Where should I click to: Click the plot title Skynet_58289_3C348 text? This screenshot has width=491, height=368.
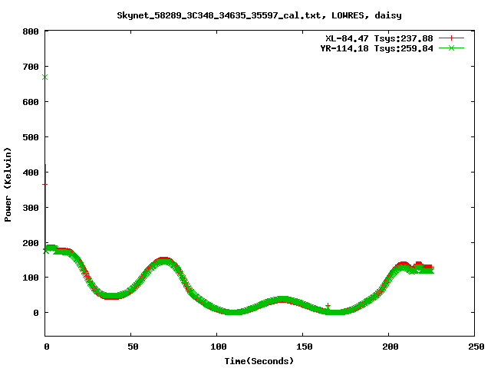tap(259, 15)
